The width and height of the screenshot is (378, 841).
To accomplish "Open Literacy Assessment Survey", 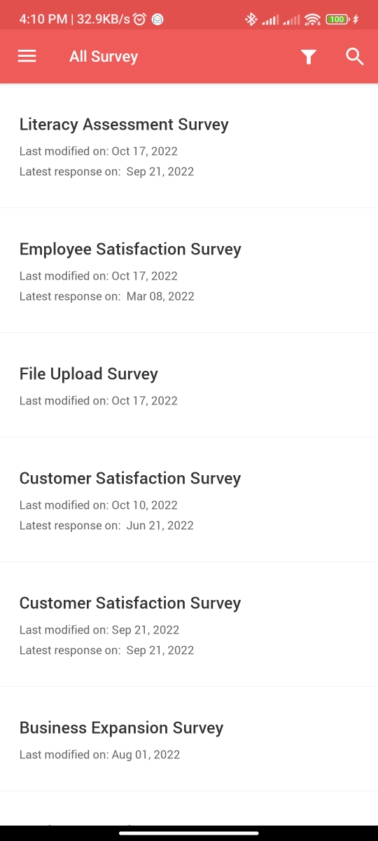I will pyautogui.click(x=189, y=146).
